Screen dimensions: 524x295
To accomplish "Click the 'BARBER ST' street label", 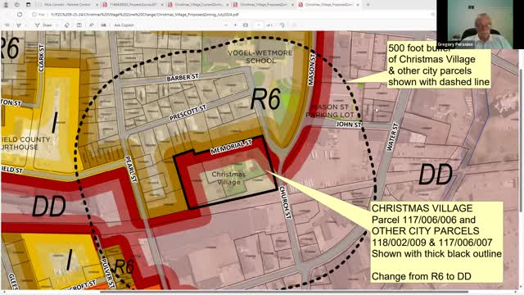I will (183, 78).
